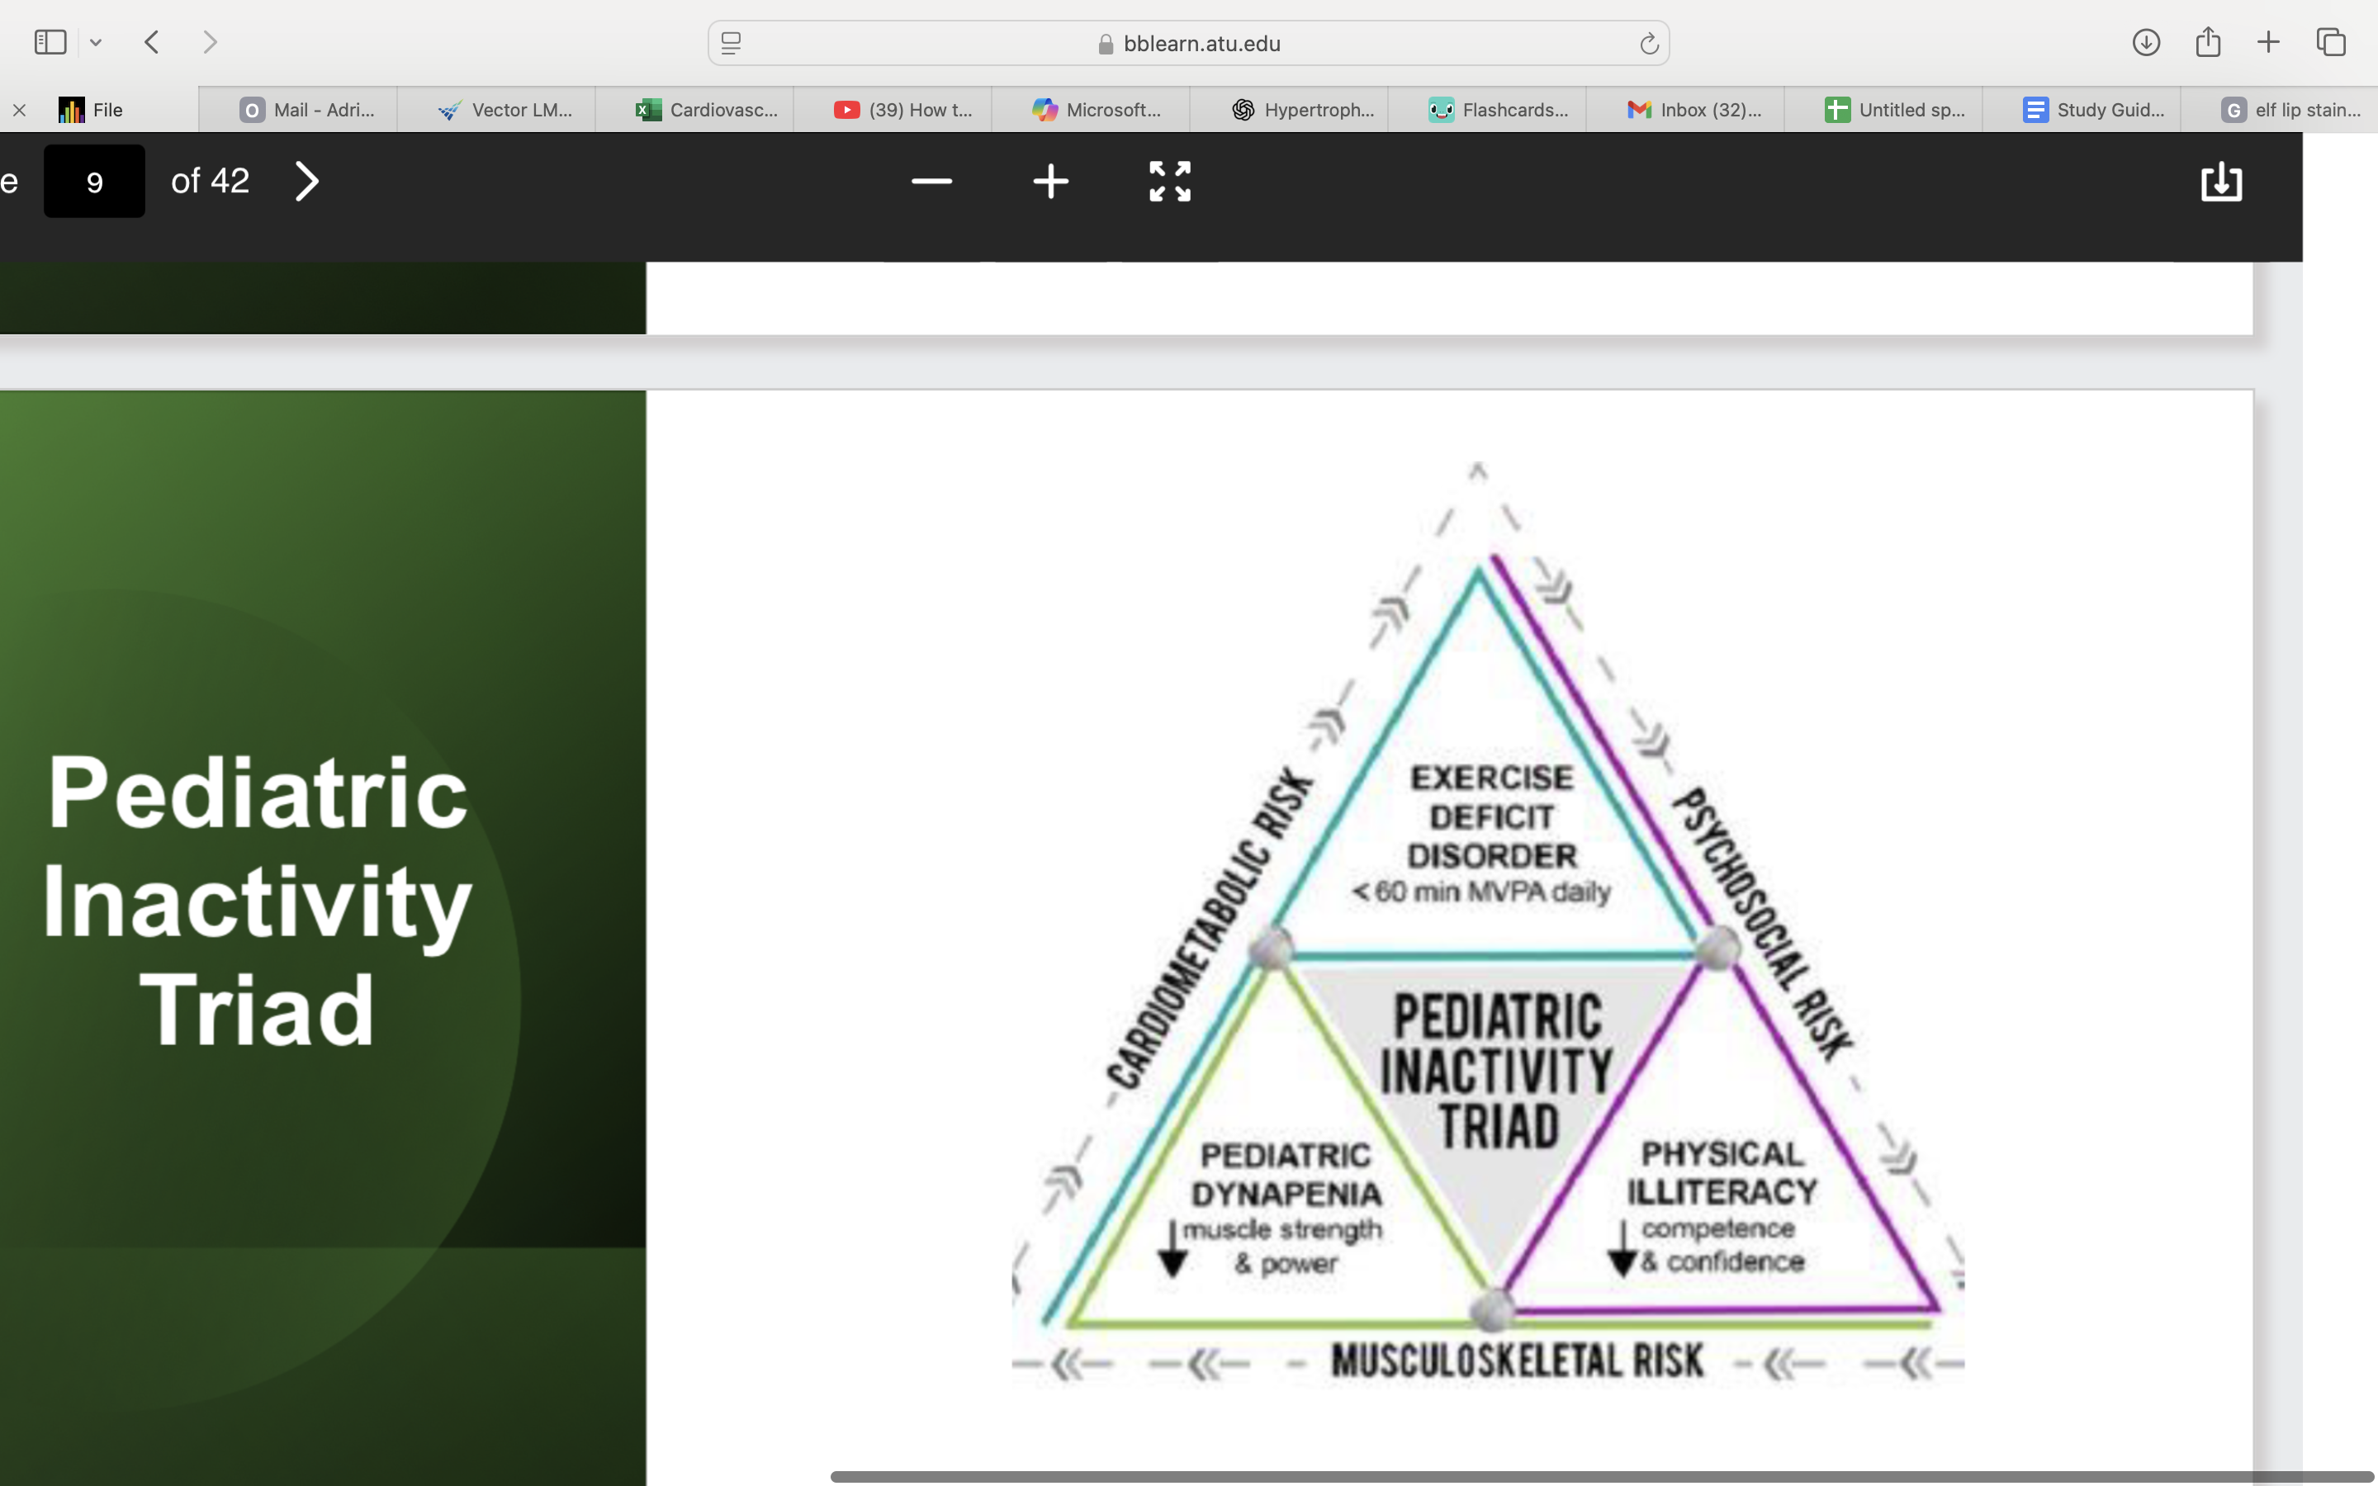
Task: Go back to previous webpage
Action: (x=152, y=42)
